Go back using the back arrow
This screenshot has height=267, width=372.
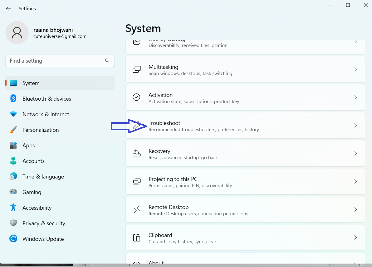pos(8,9)
